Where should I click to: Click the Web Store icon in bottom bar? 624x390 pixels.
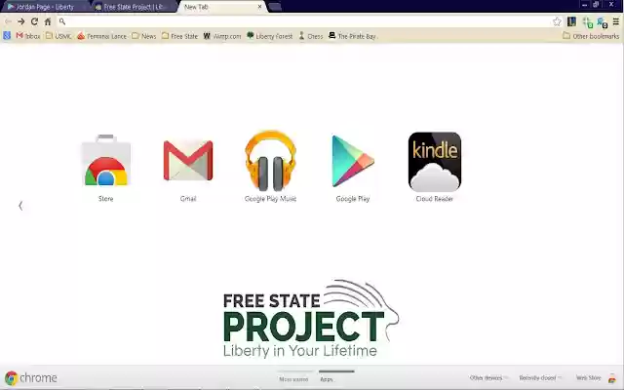tap(612, 378)
